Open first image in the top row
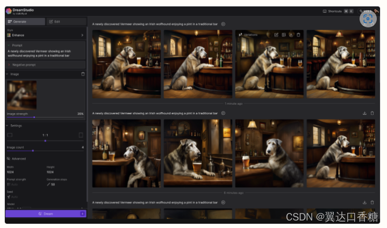Screen dimensions: 387x228 coord(126,64)
